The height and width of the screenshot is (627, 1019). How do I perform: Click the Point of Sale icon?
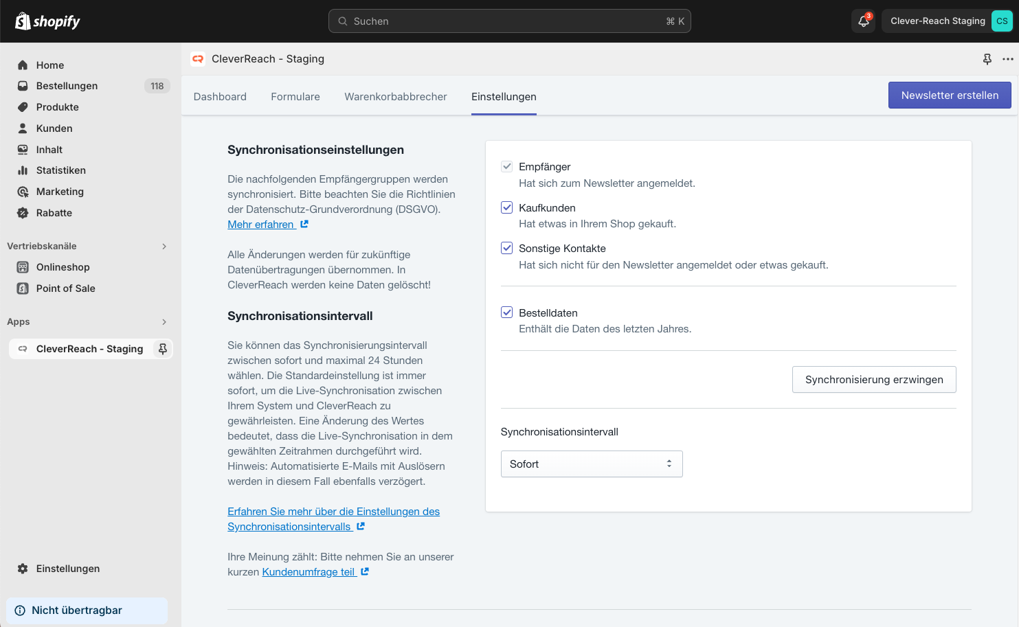[x=23, y=288]
